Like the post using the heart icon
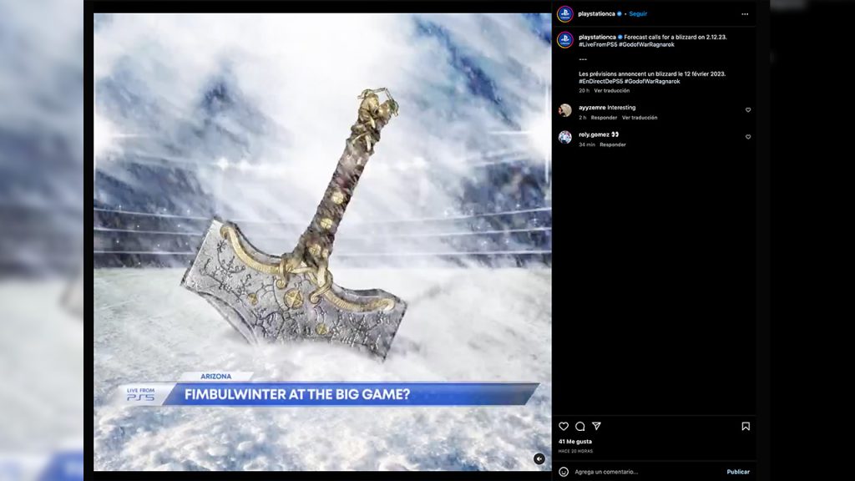This screenshot has height=481, width=855. point(564,426)
